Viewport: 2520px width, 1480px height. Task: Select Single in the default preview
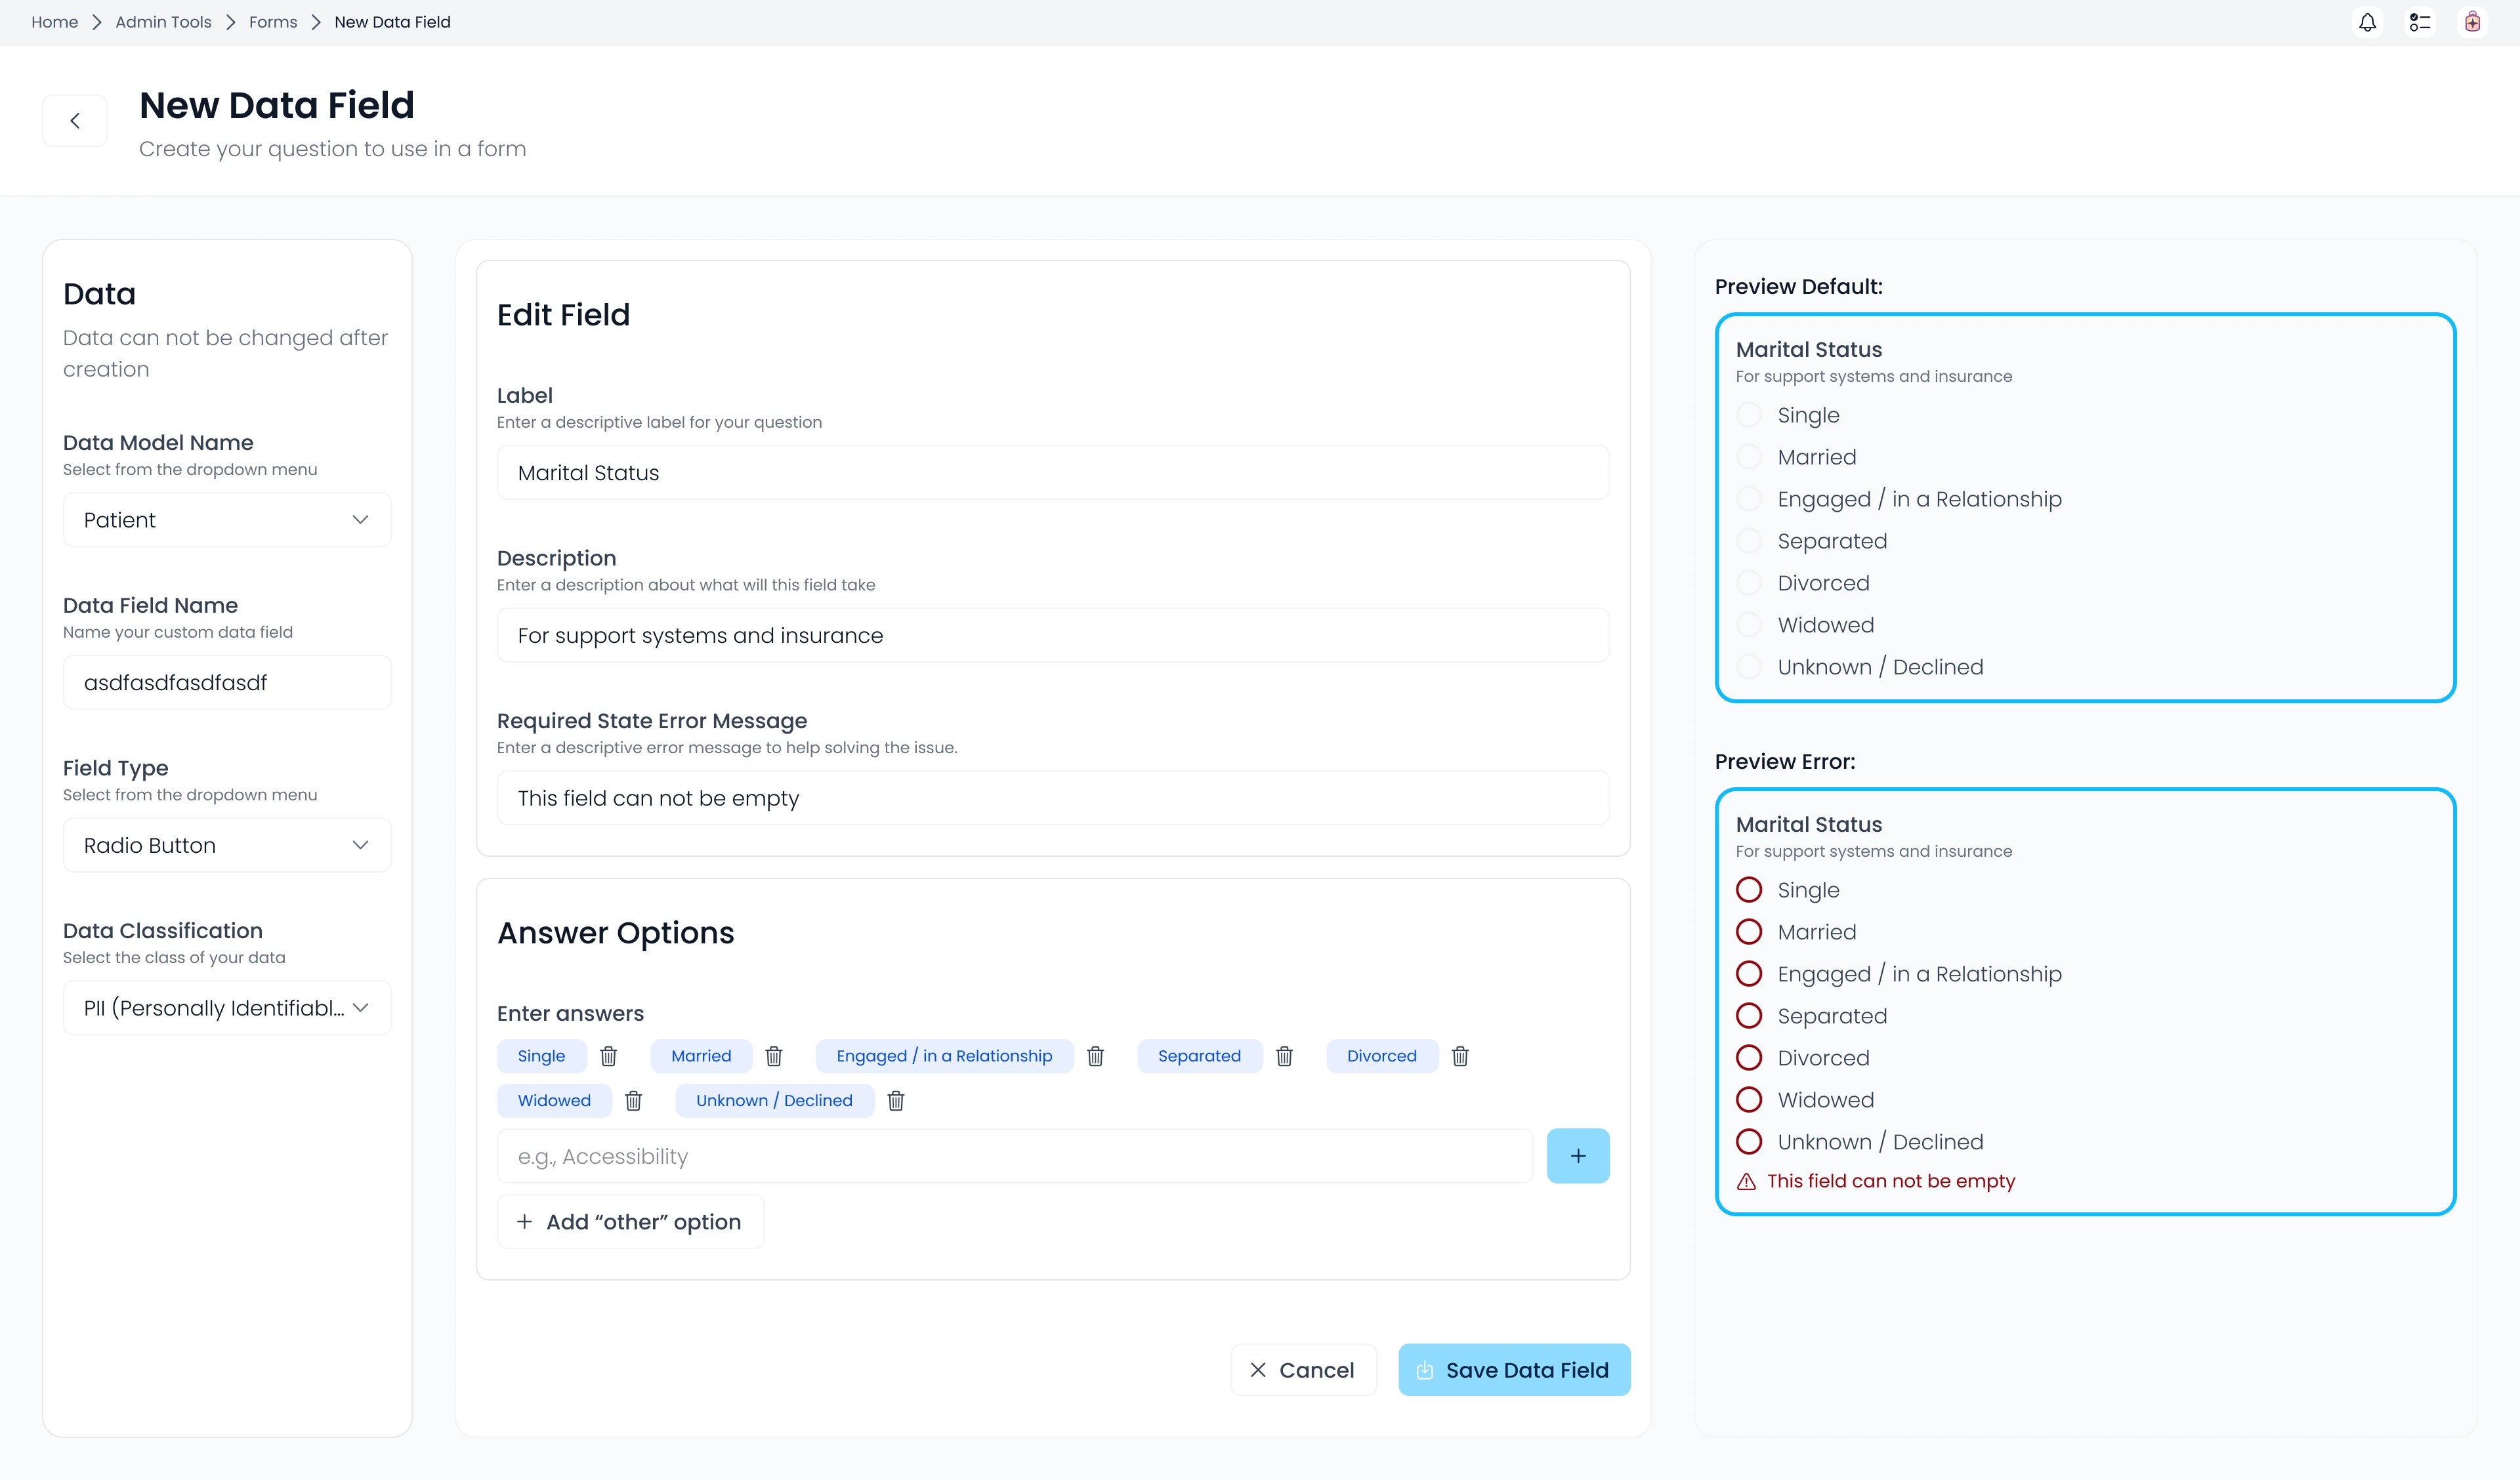(x=1749, y=415)
